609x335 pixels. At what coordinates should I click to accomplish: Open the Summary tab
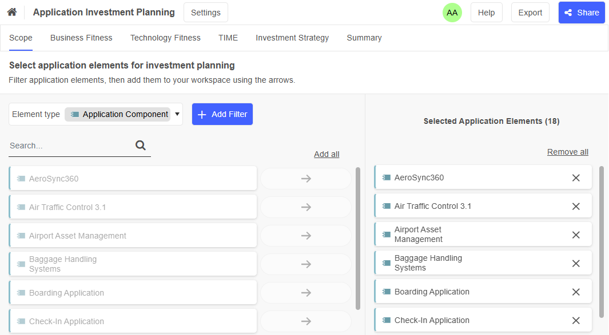tap(364, 38)
